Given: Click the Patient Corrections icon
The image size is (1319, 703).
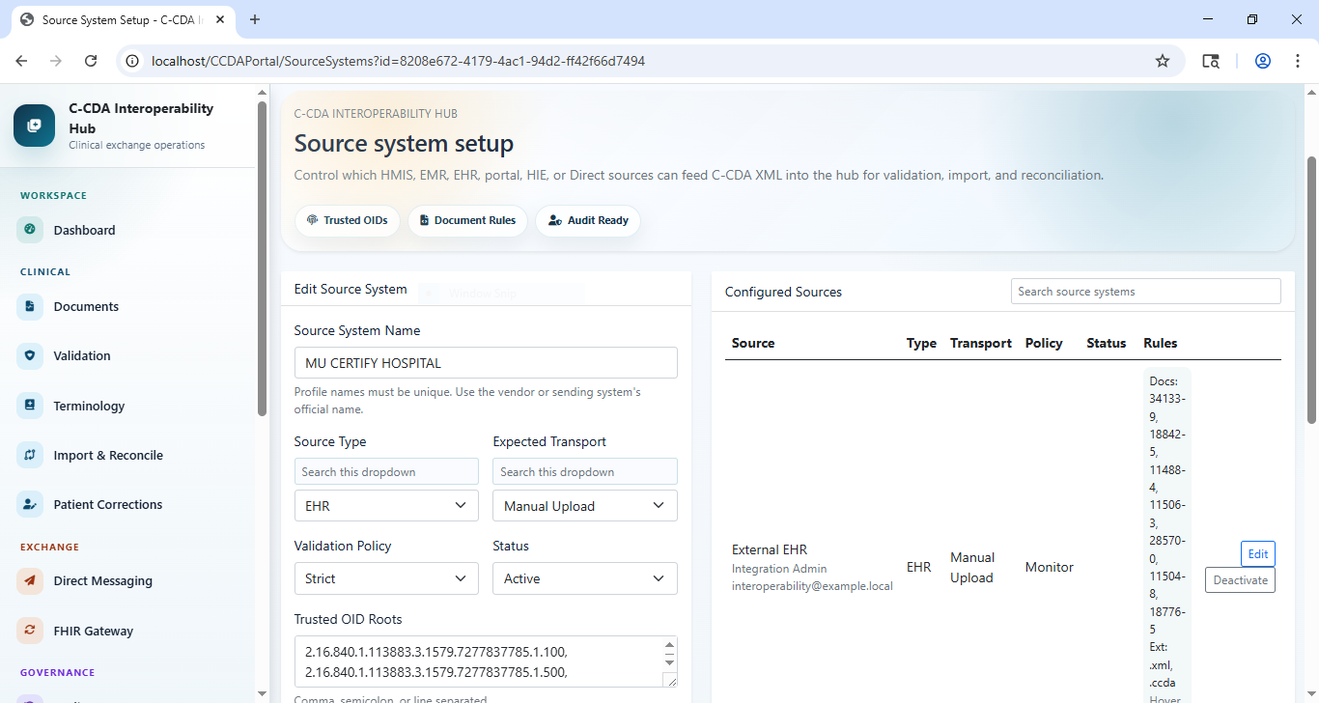Looking at the screenshot, I should click(x=30, y=504).
